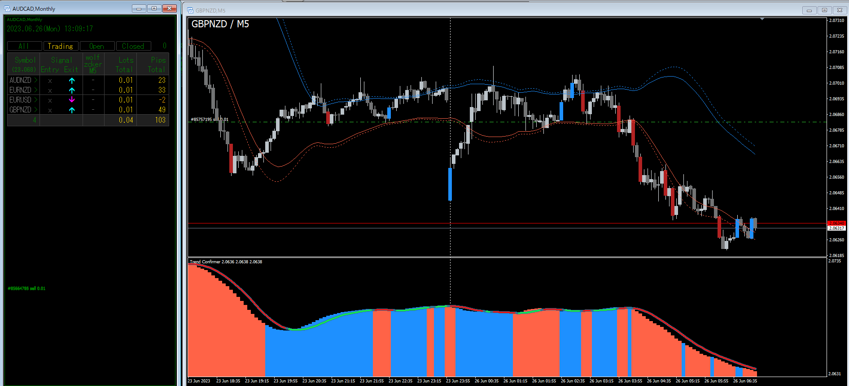849x386 pixels.
Task: Click the AUDCAD,Monthly window chart icon
Action: [x=7, y=9]
